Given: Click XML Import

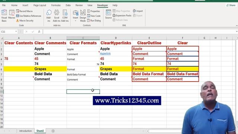Looking at the screenshot, I should (x=138, y=11).
